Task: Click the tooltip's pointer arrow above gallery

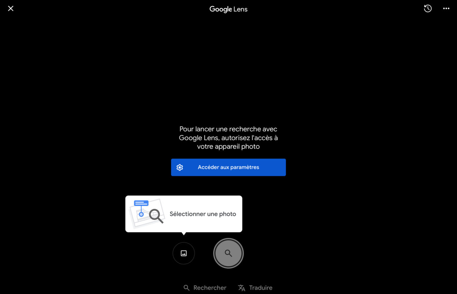Action: click(184, 233)
